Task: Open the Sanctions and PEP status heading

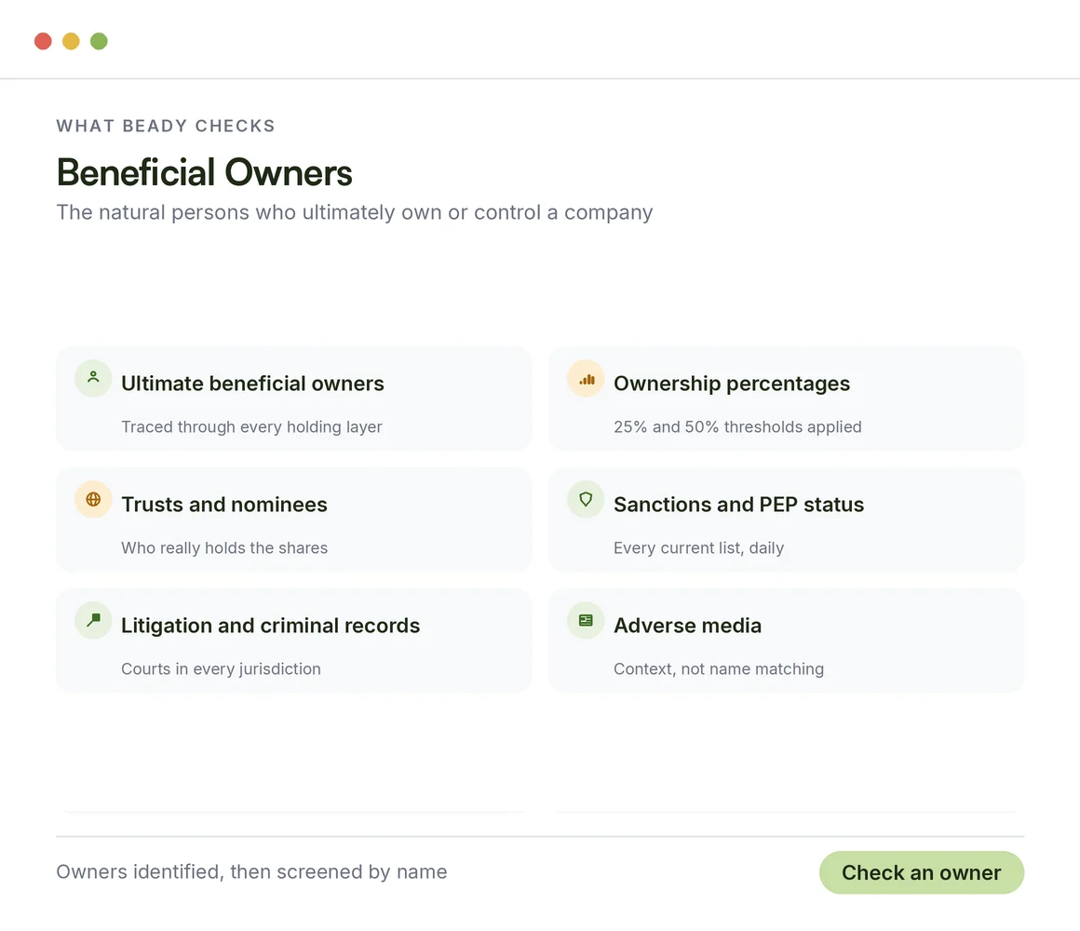Action: [x=738, y=504]
